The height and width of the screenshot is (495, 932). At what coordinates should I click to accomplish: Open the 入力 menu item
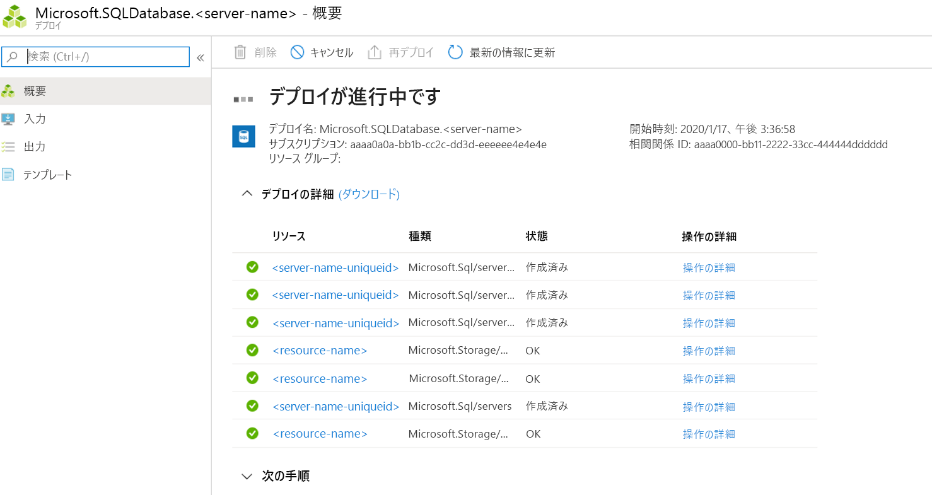tap(105, 119)
